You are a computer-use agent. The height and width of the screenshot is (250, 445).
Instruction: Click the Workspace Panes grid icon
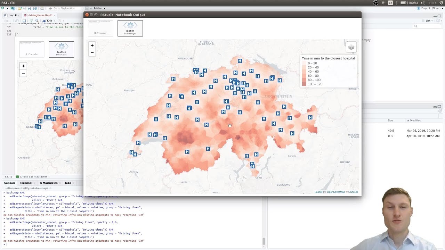87,8
